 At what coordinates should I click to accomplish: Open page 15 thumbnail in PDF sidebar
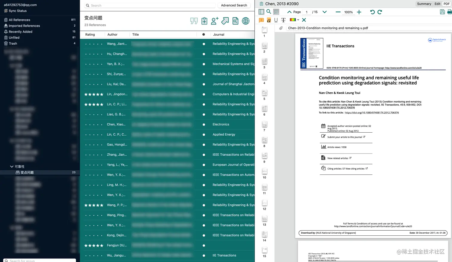264,250
